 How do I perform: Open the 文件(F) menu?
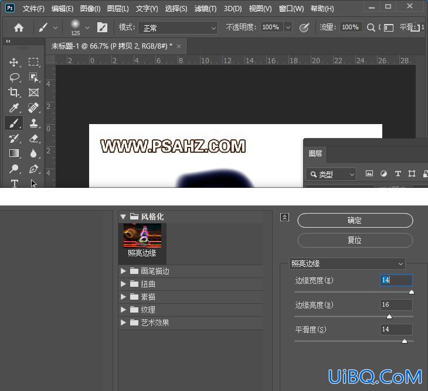[x=33, y=9]
